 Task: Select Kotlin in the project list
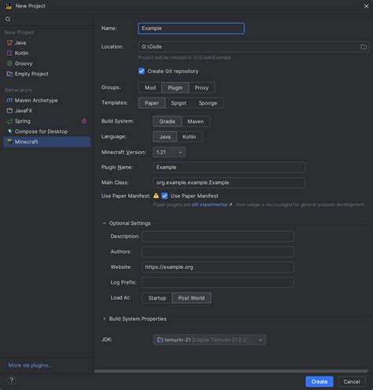(x=47, y=53)
